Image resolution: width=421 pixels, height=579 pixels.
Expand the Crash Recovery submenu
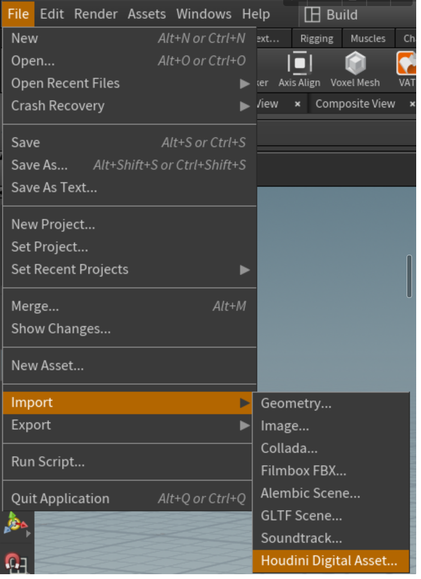click(129, 106)
